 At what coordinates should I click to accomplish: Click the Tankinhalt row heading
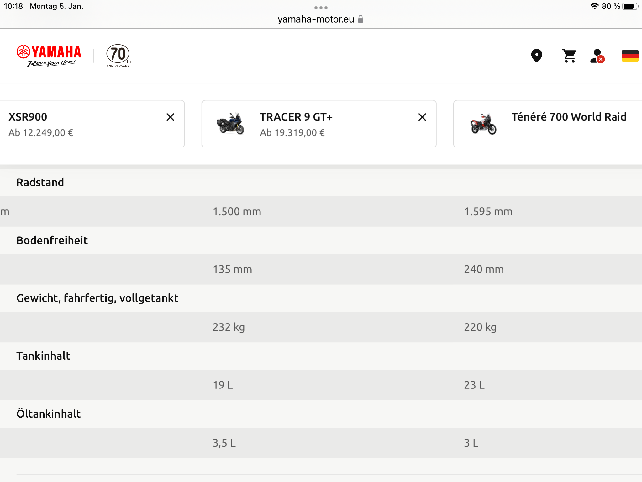(x=43, y=356)
